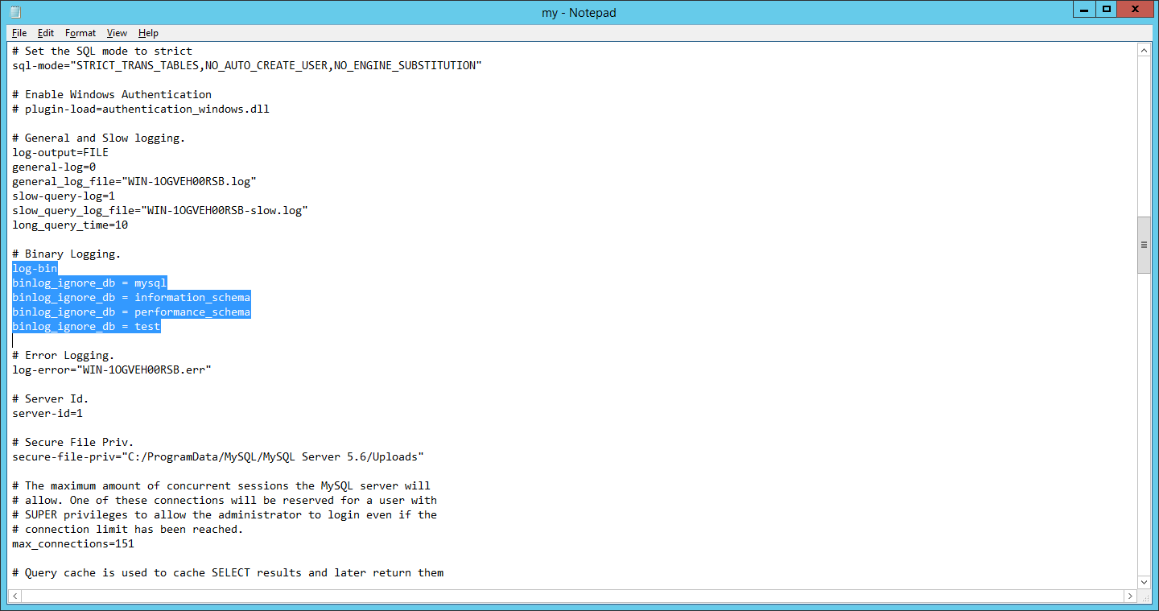1159x611 pixels.
Task: Click the sql-mode line
Action: pos(247,65)
